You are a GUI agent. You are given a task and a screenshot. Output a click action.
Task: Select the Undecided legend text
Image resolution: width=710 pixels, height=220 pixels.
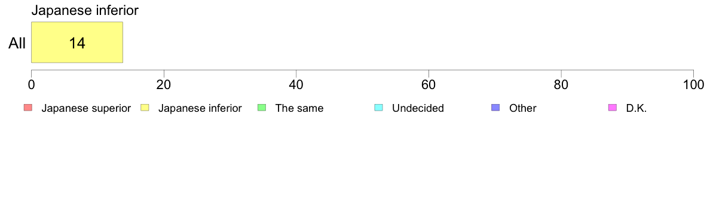click(x=418, y=108)
